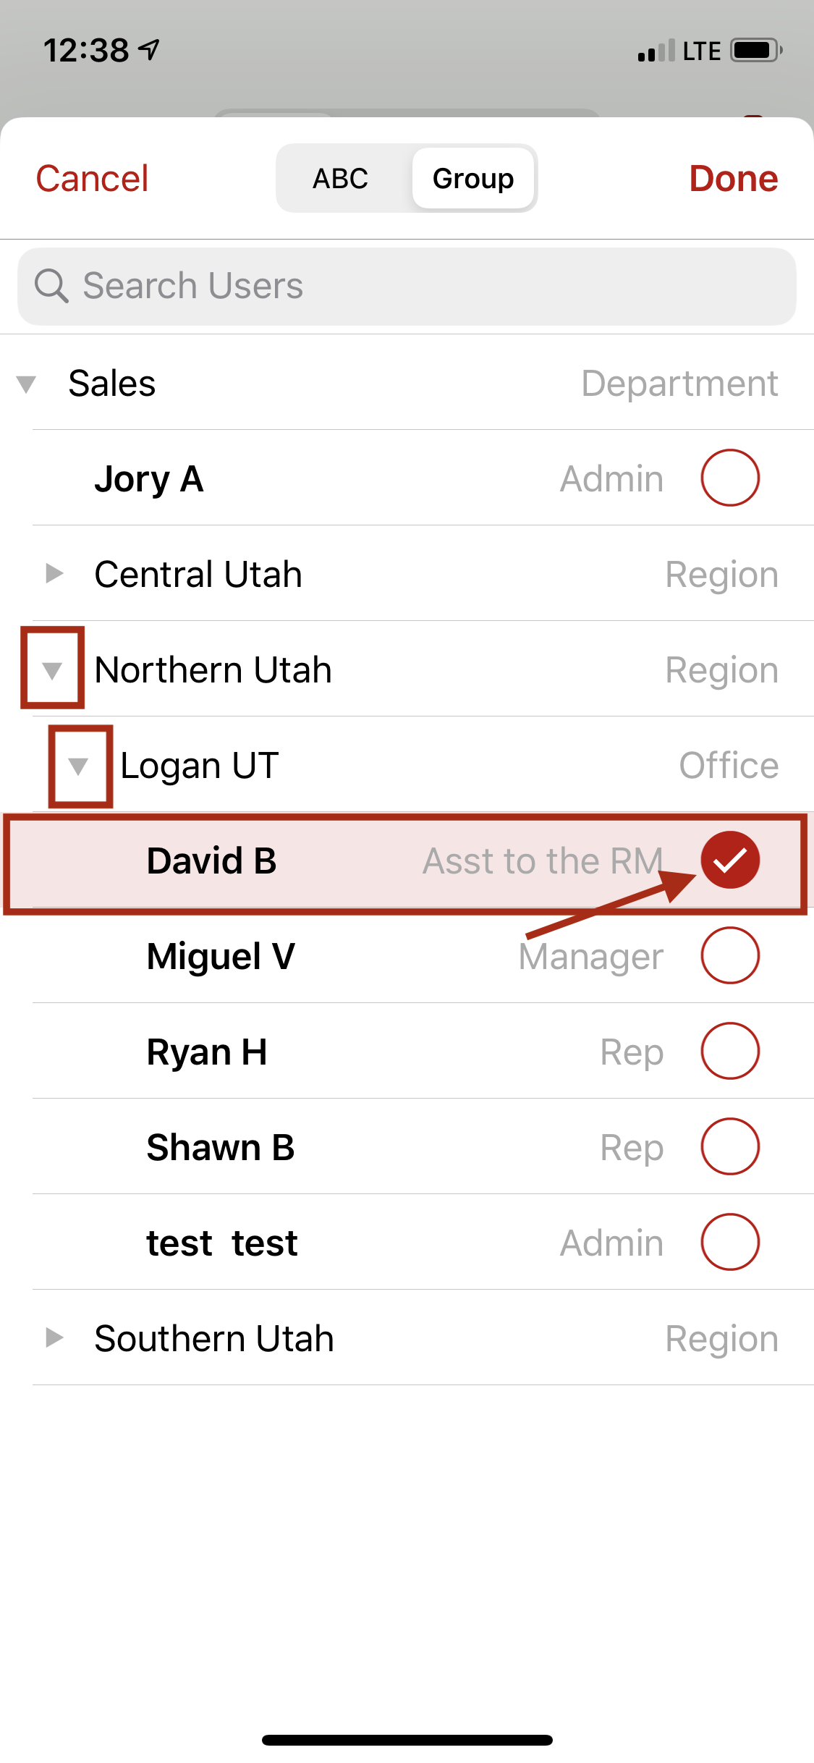814x1763 pixels.
Task: Uncheck the David B checkmark
Action: [x=730, y=860]
